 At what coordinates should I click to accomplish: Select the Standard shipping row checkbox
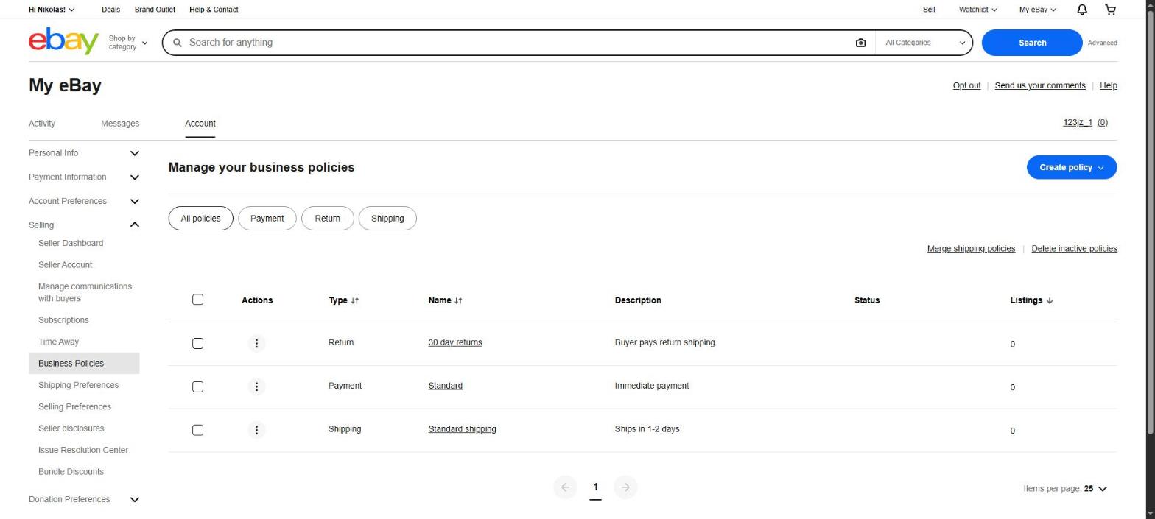coord(197,431)
